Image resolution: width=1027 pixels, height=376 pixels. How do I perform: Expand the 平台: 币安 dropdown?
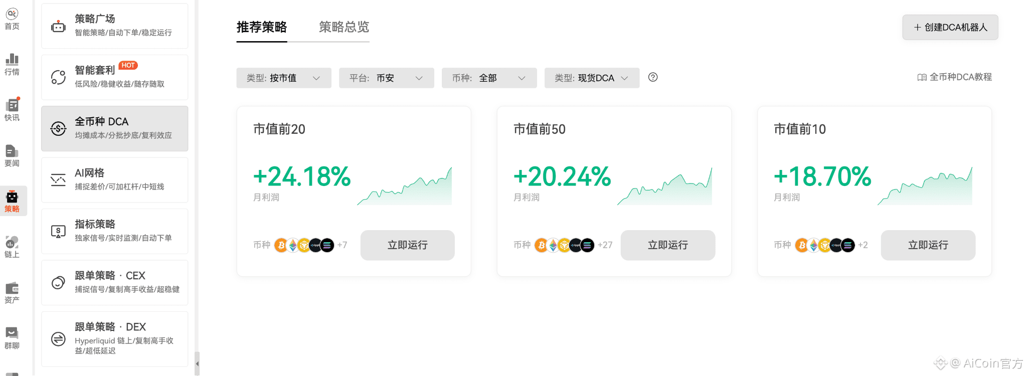387,78
